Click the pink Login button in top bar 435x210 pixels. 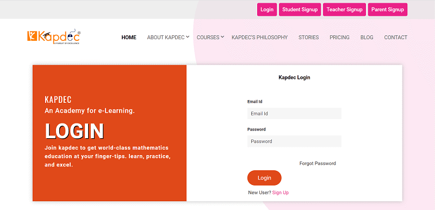pyautogui.click(x=267, y=9)
